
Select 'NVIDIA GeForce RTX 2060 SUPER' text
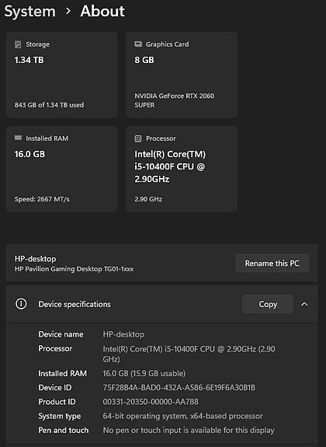coord(174,100)
